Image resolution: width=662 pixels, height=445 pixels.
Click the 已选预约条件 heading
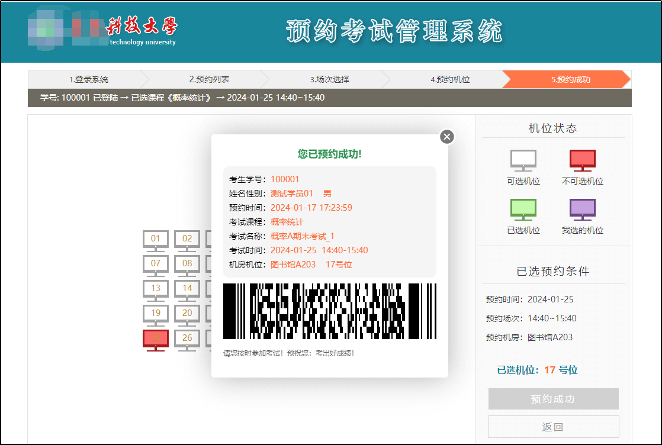click(x=552, y=271)
